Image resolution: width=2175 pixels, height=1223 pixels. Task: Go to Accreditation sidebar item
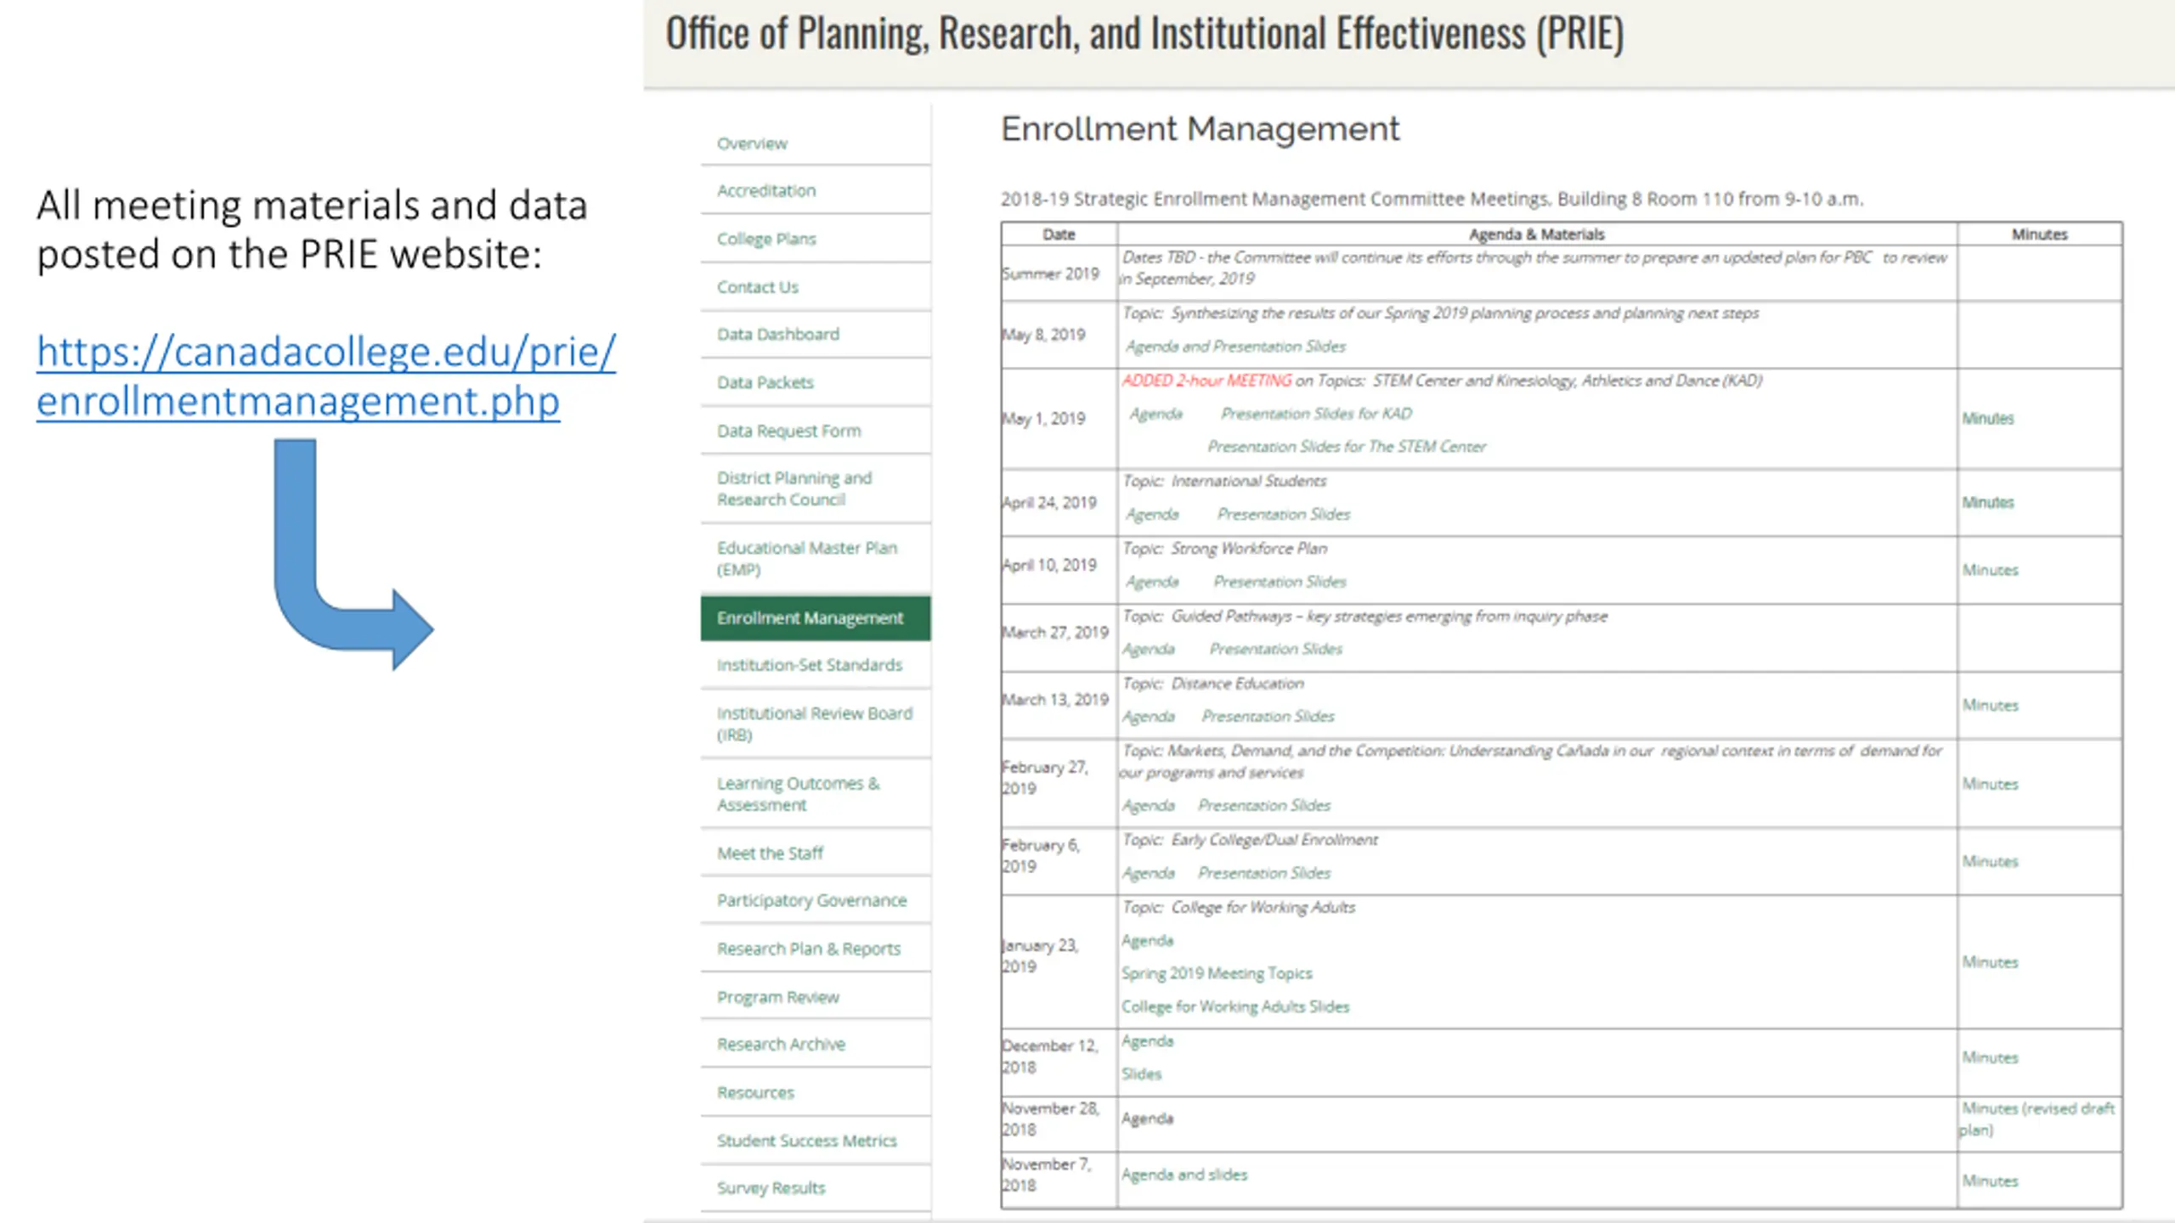pyautogui.click(x=766, y=191)
